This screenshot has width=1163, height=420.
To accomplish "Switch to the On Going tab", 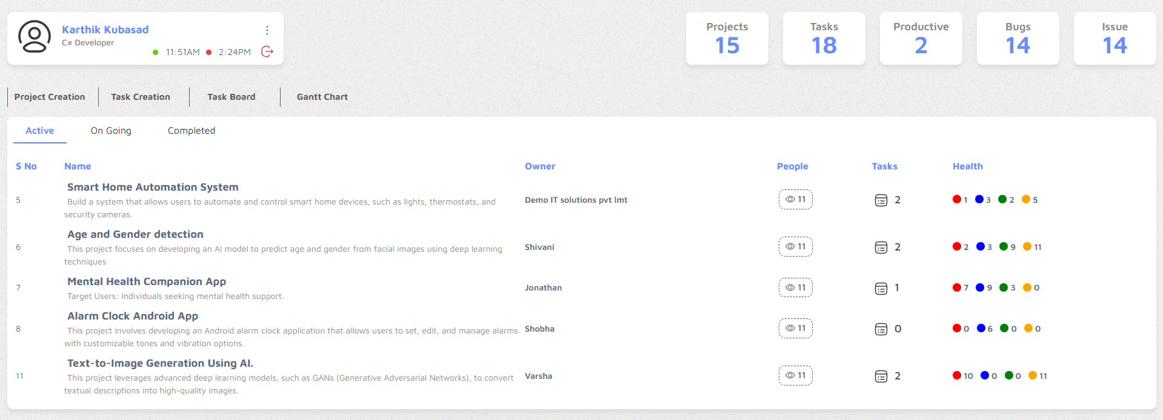I will point(111,131).
